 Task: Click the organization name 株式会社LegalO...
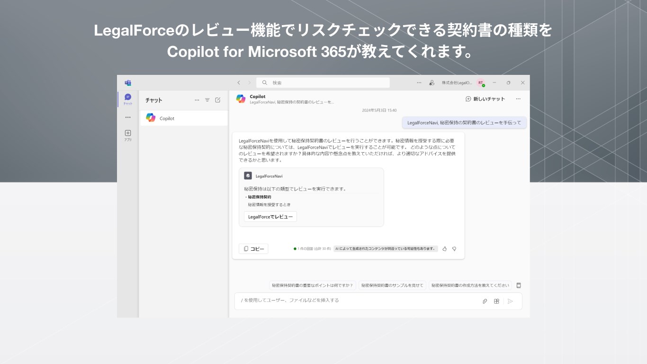pos(457,82)
